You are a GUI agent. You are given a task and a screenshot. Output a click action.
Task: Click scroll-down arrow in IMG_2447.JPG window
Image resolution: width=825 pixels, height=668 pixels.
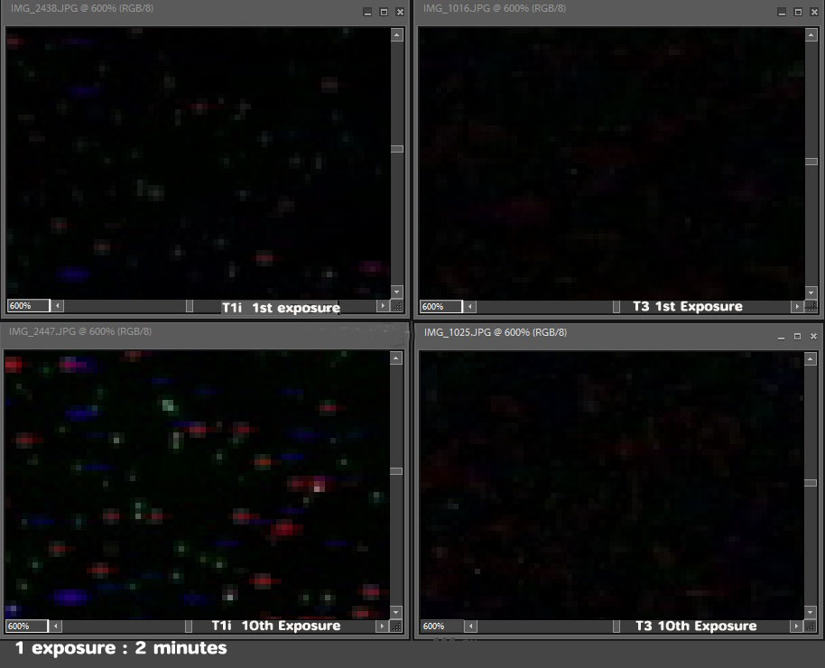point(396,612)
